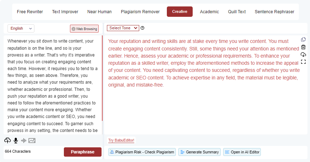This screenshot has width=310, height=162.
Task: Follow the Try BabuEditor! link
Action: [121, 140]
